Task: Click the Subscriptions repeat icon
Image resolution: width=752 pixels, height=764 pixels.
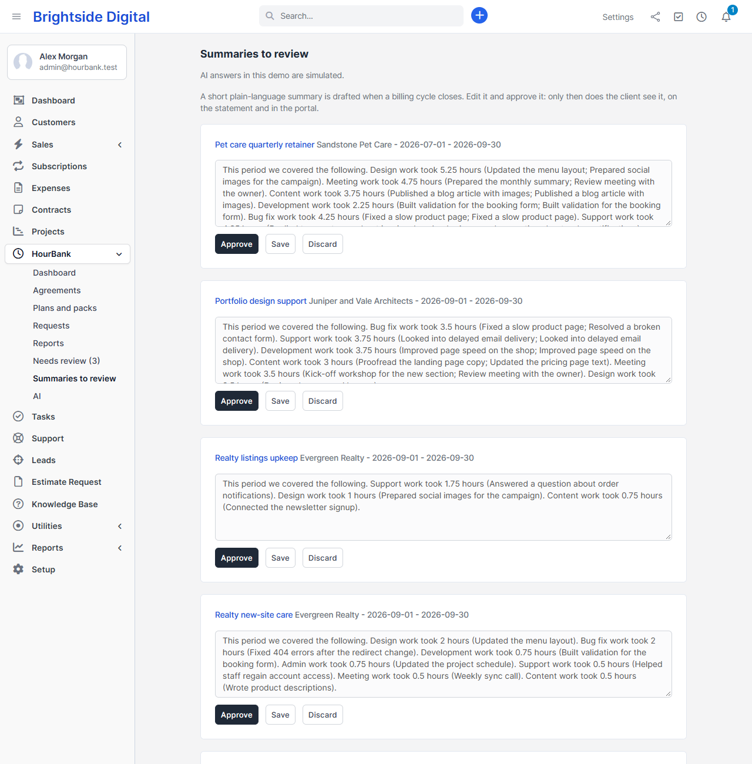Action: [19, 166]
